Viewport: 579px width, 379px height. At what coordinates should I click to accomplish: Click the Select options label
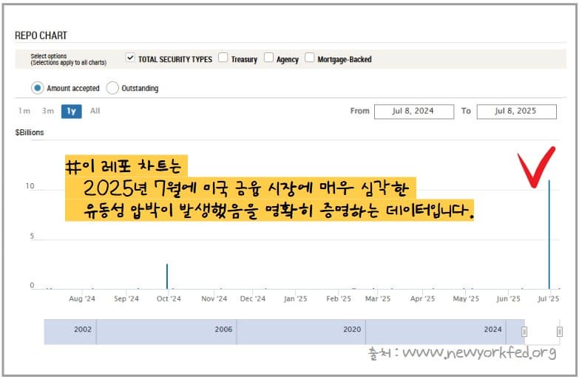[49, 56]
